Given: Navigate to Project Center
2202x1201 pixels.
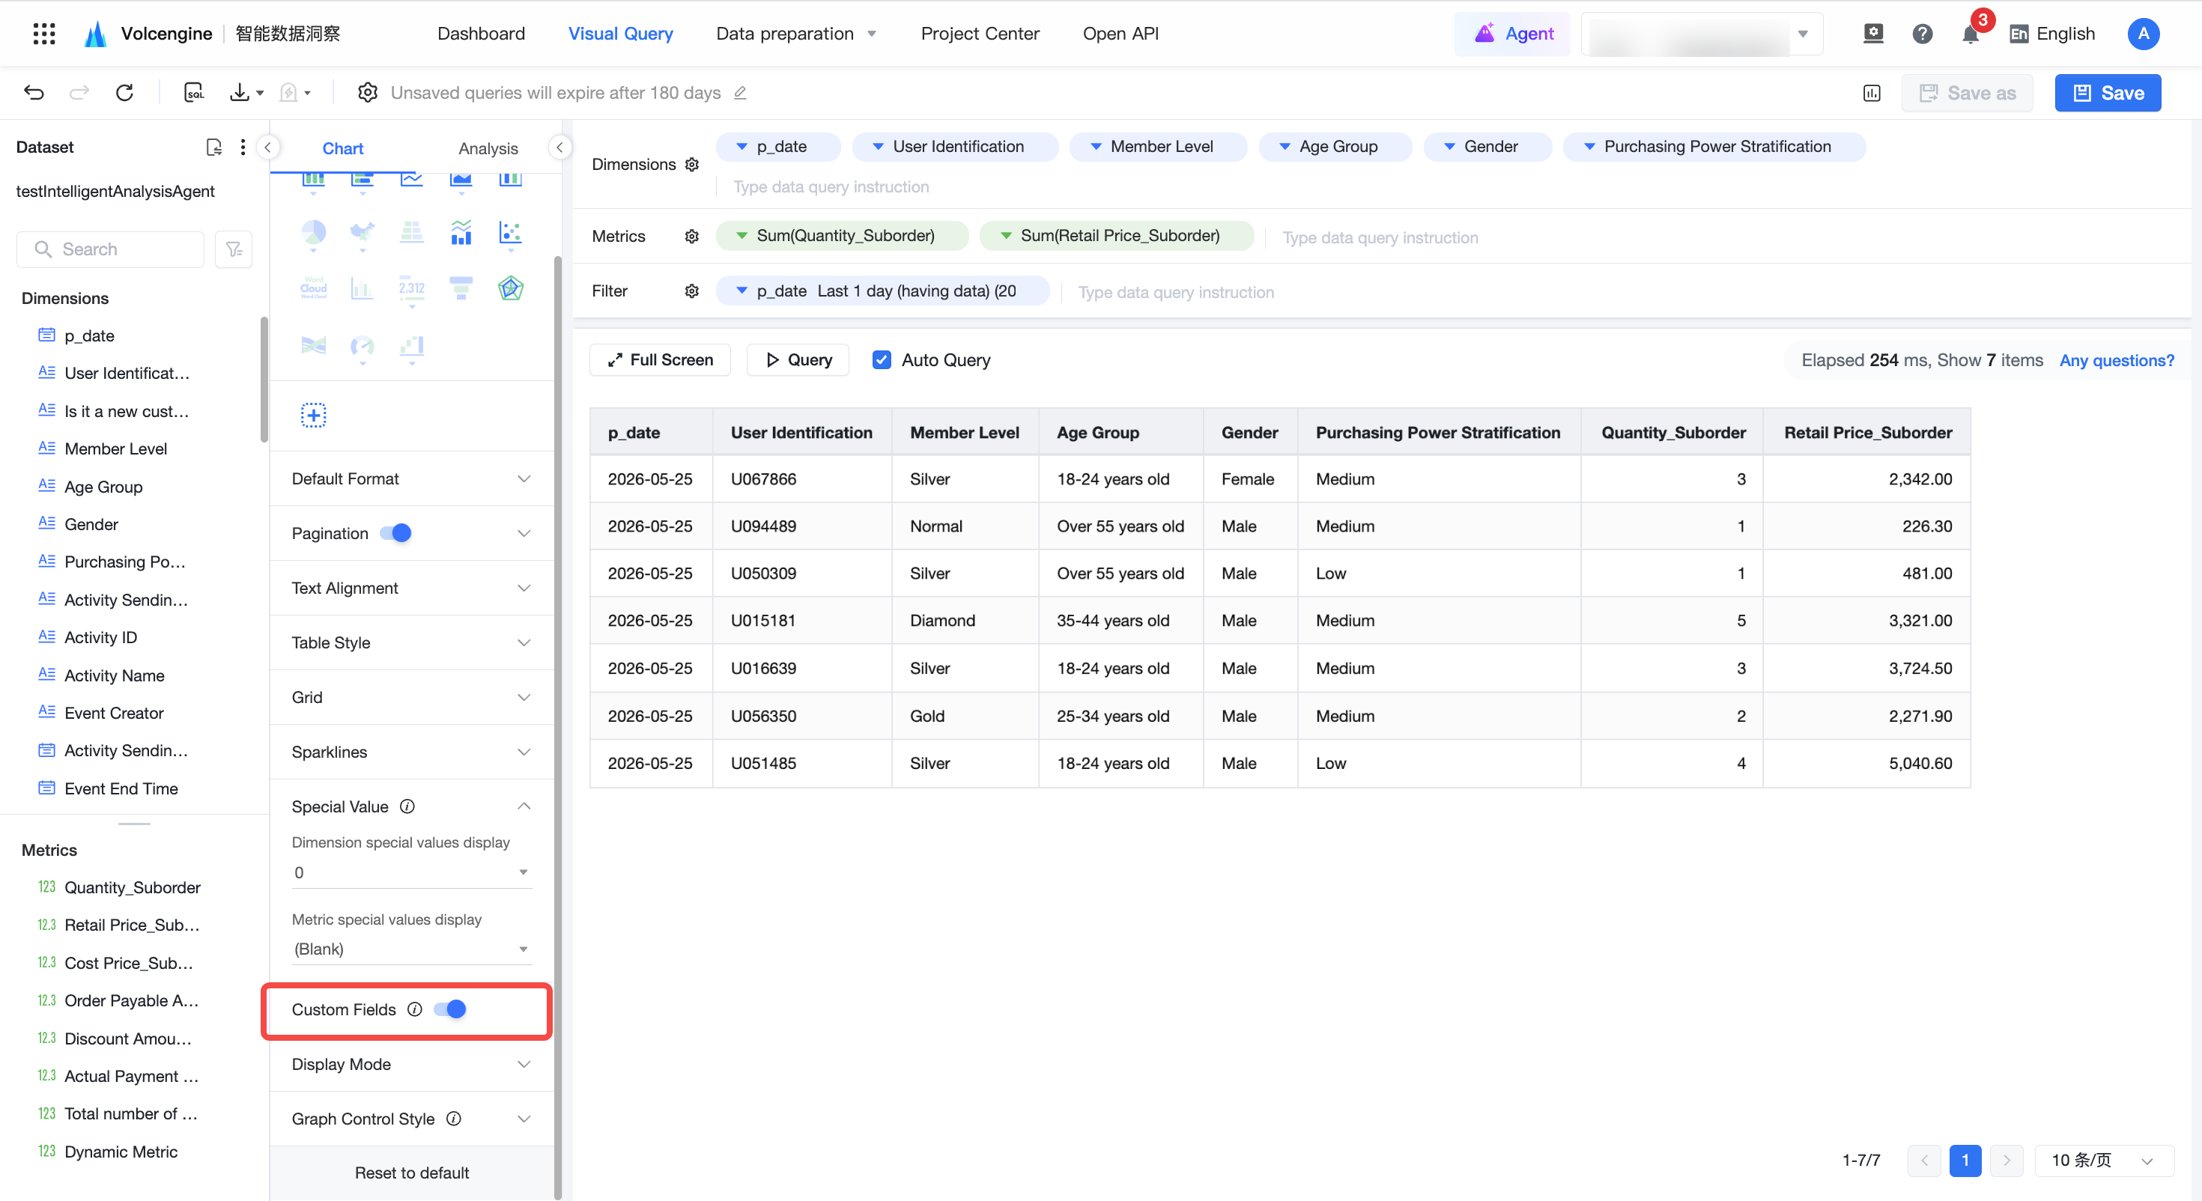Looking at the screenshot, I should point(980,34).
